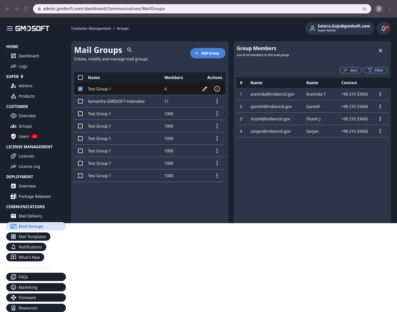Open the Satoru.Gojo@gmdsoft.com account menu
397x312 pixels.
pos(340,28)
